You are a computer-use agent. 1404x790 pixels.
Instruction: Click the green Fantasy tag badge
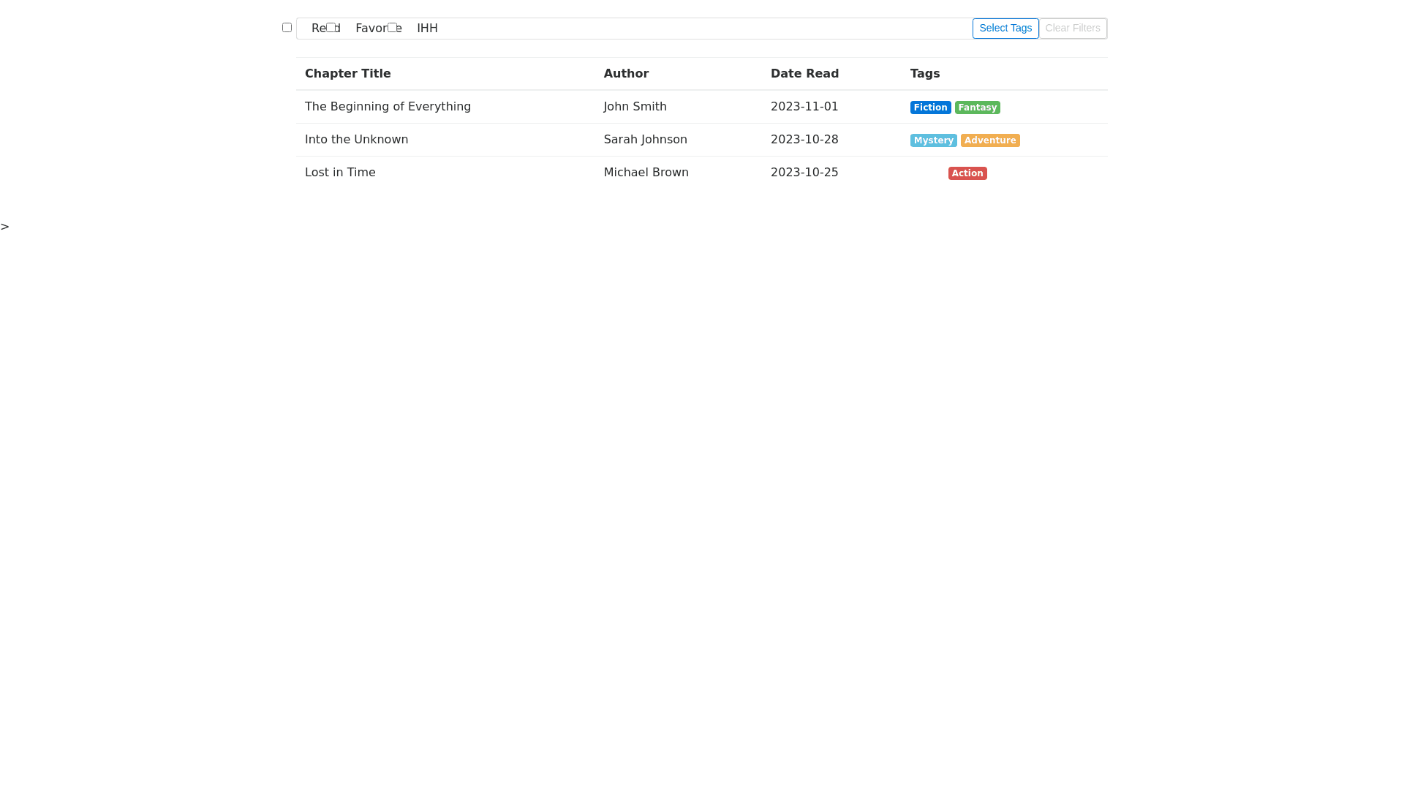(977, 108)
